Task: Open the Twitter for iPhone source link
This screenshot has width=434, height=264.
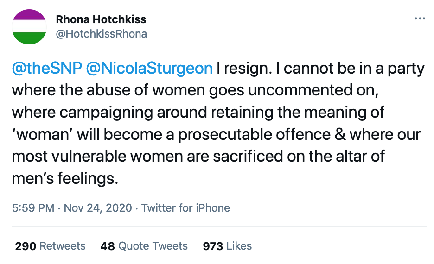Action: click(x=185, y=208)
